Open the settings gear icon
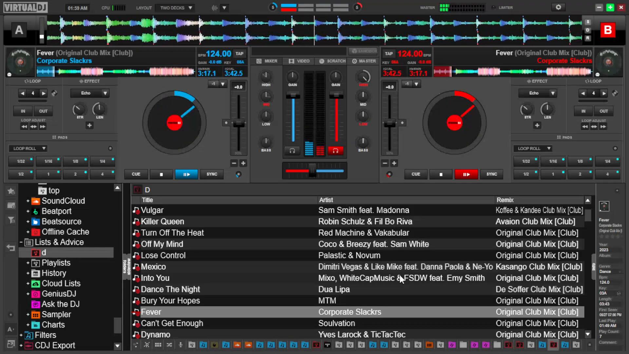629x354 pixels. pyautogui.click(x=558, y=7)
